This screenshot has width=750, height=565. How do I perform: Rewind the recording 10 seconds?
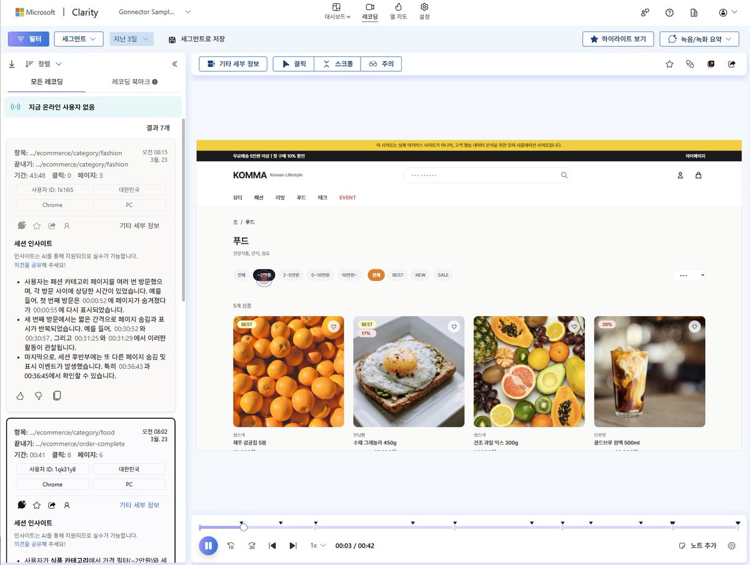(231, 546)
